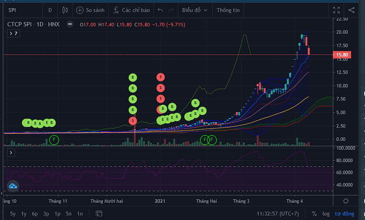Screen dimensions: 365x220
Task: Redo the last chart action
Action: 172,10
